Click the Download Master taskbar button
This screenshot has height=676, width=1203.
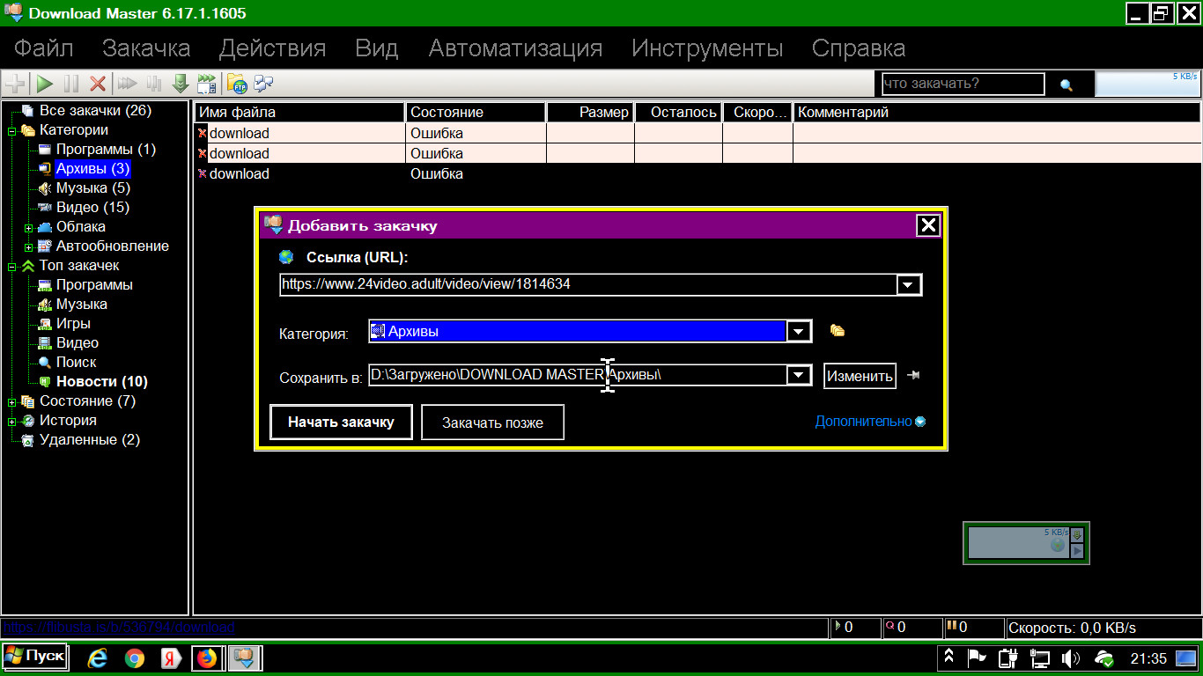point(245,658)
